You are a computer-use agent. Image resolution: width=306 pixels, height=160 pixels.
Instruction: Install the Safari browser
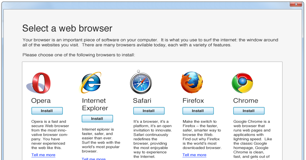(149, 111)
